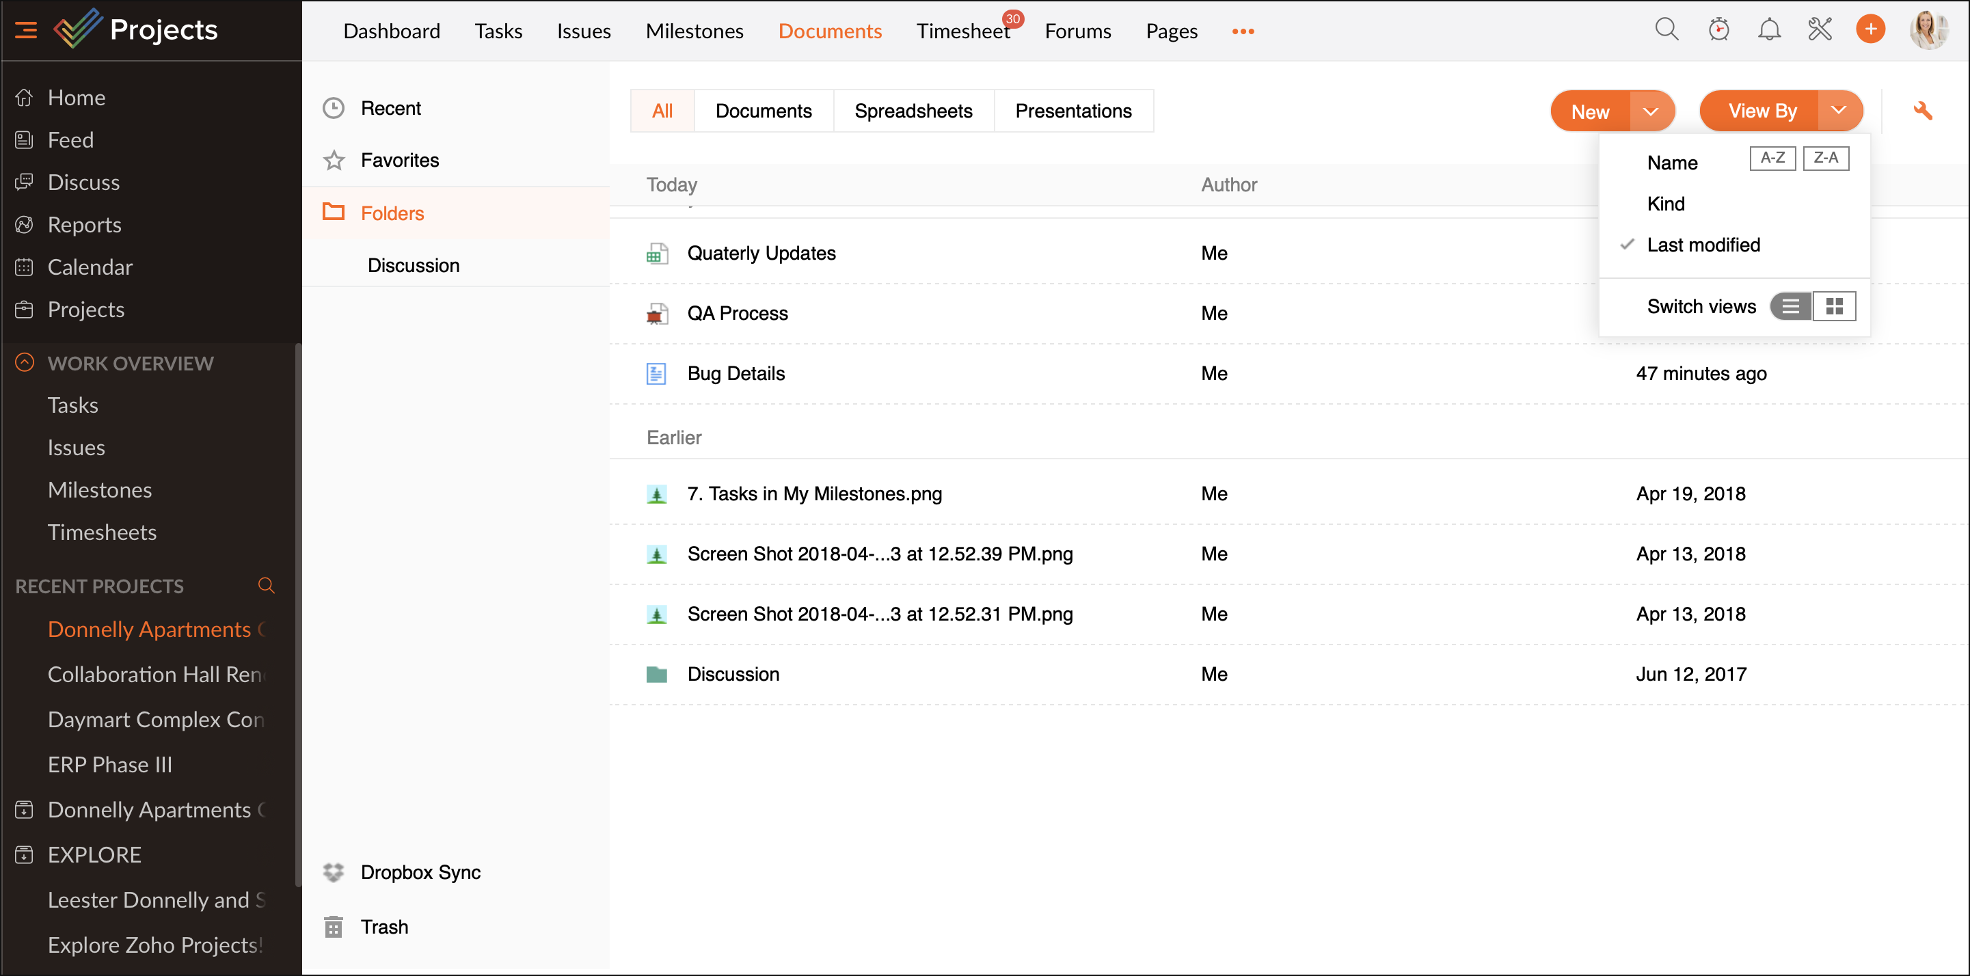
Task: Toggle the hamburger menu icon
Action: [25, 30]
